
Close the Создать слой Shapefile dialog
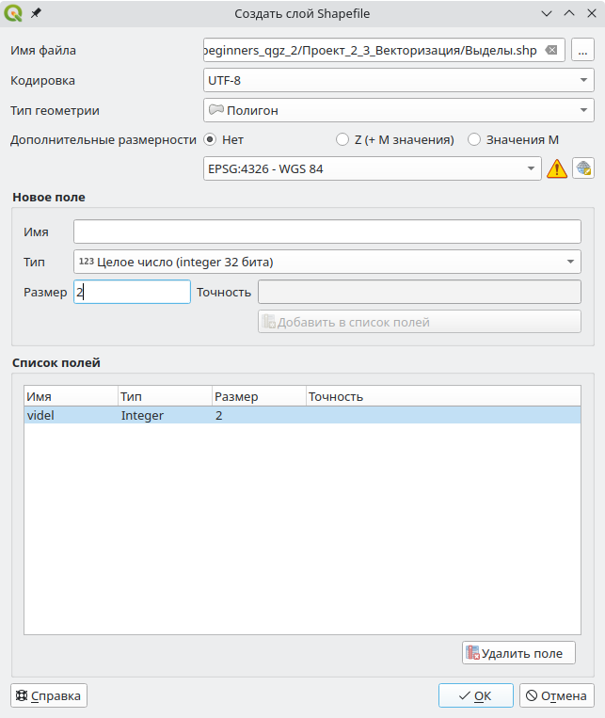point(592,13)
